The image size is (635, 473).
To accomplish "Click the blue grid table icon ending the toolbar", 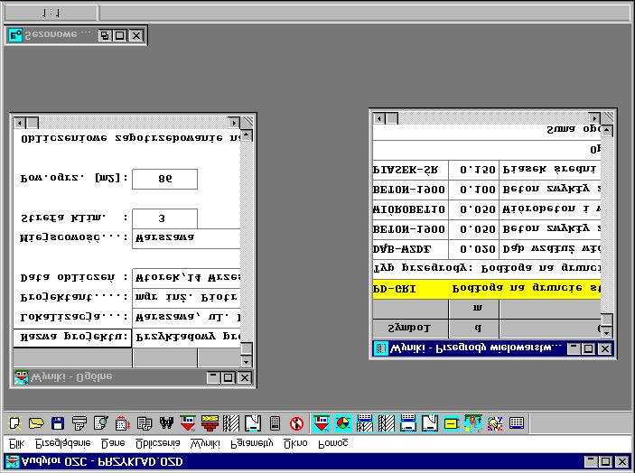I will pos(517,423).
